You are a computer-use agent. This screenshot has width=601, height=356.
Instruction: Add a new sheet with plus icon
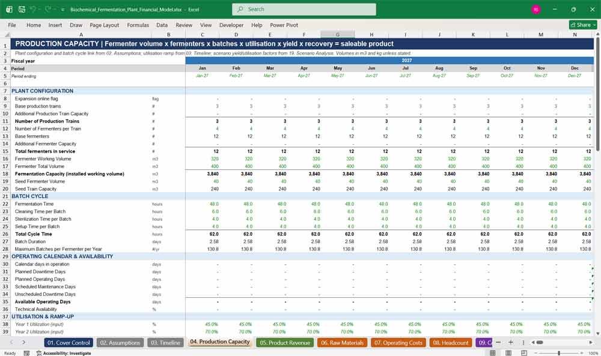[x=510, y=342]
